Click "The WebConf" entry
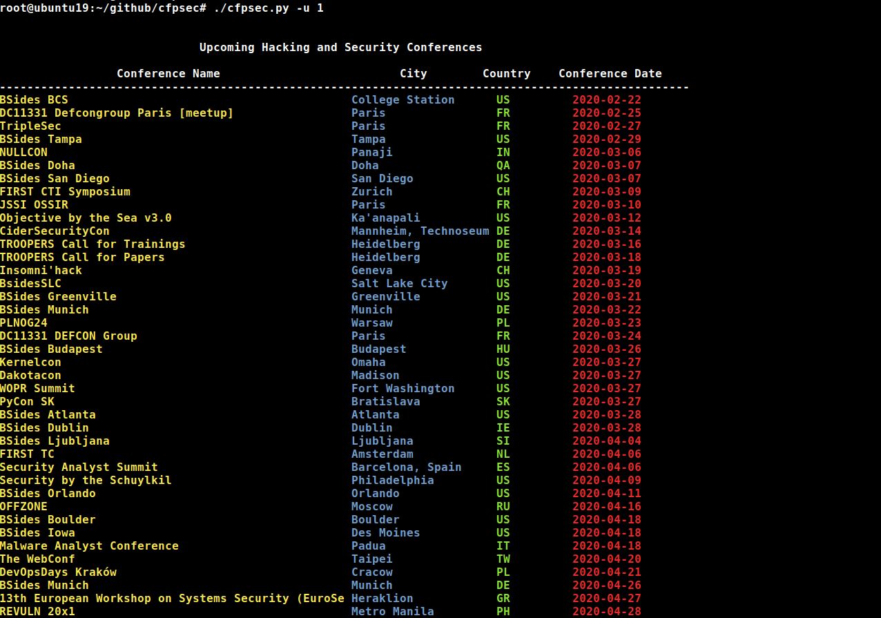Viewport: 881px width, 618px height. click(37, 559)
